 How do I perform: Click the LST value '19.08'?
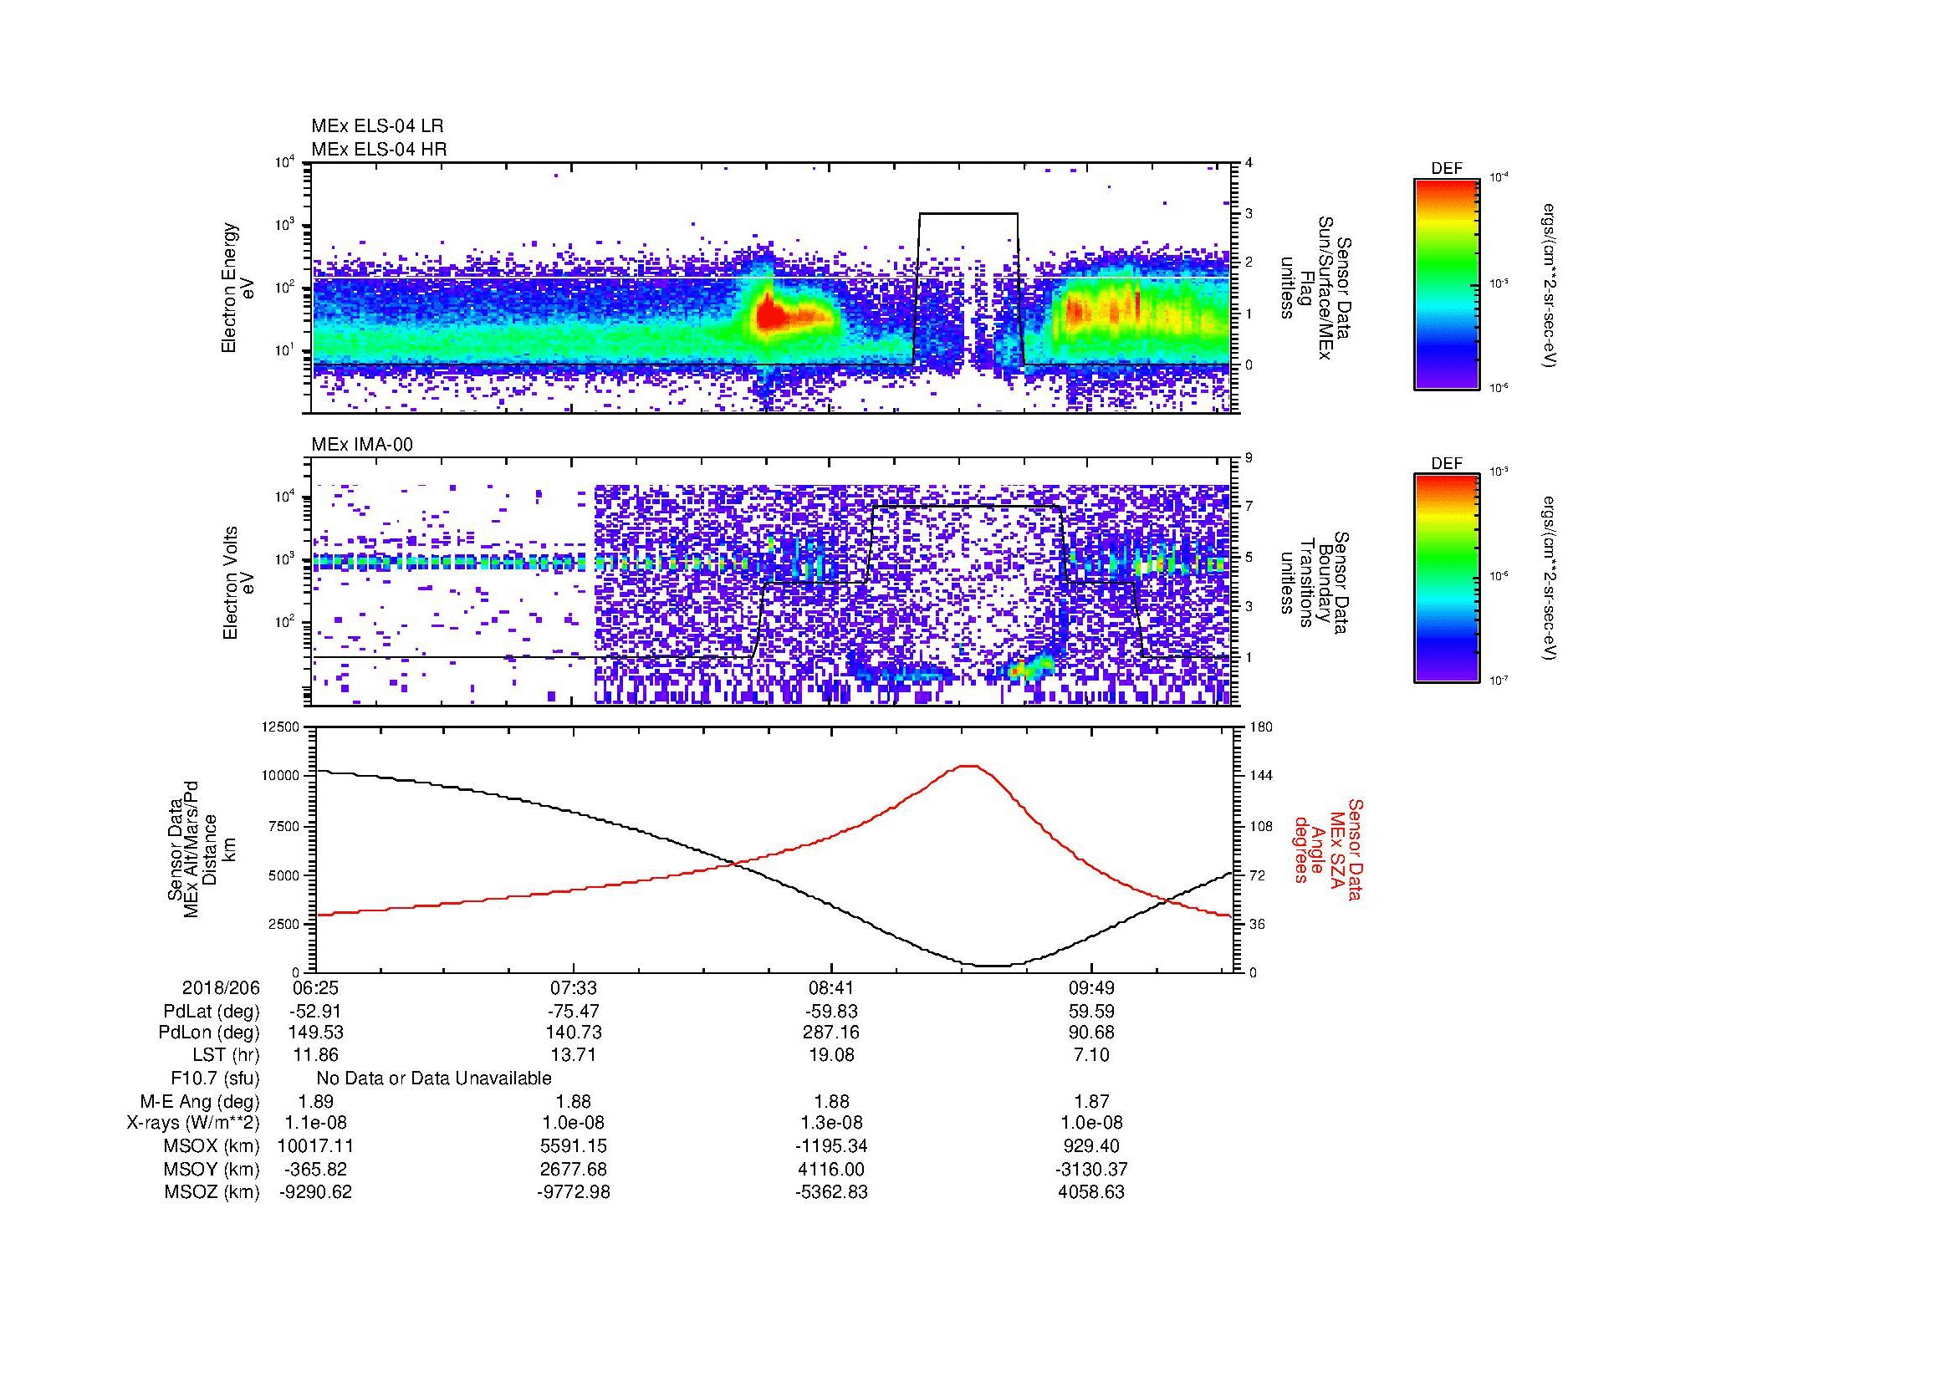(831, 1055)
